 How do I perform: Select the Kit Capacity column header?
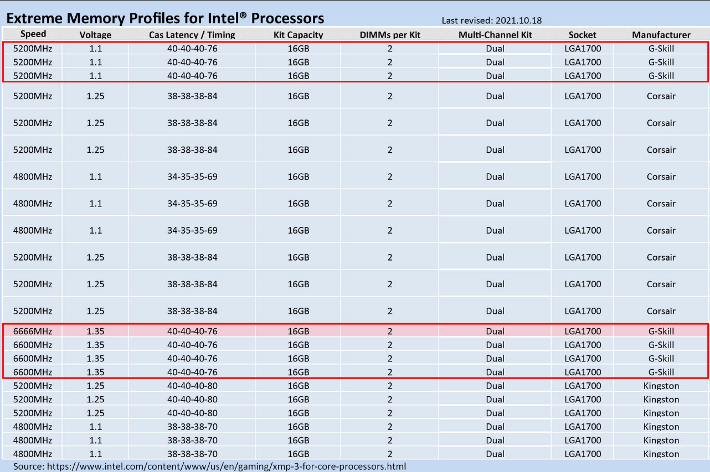[x=298, y=35]
